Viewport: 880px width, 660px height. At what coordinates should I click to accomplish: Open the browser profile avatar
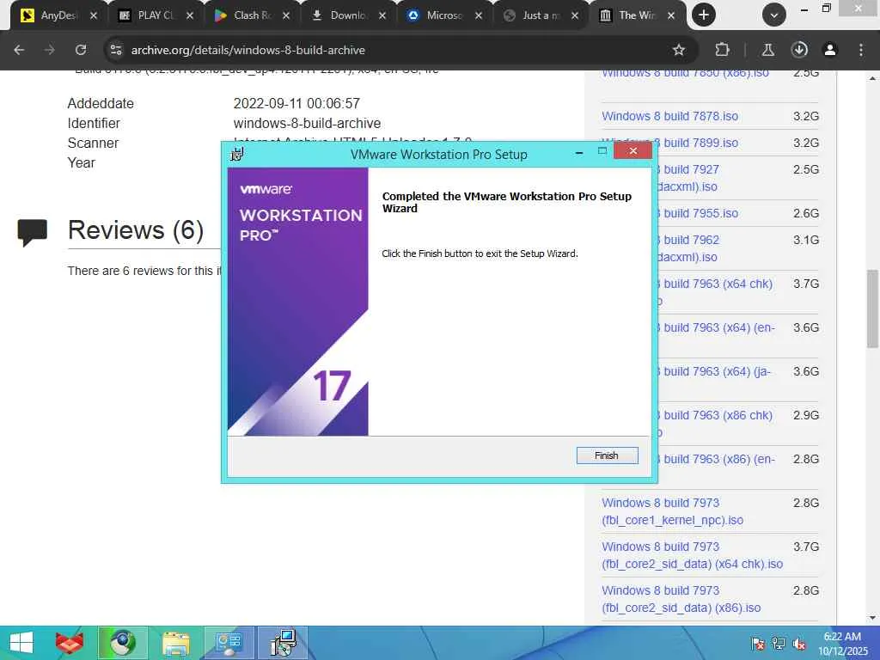pos(829,50)
